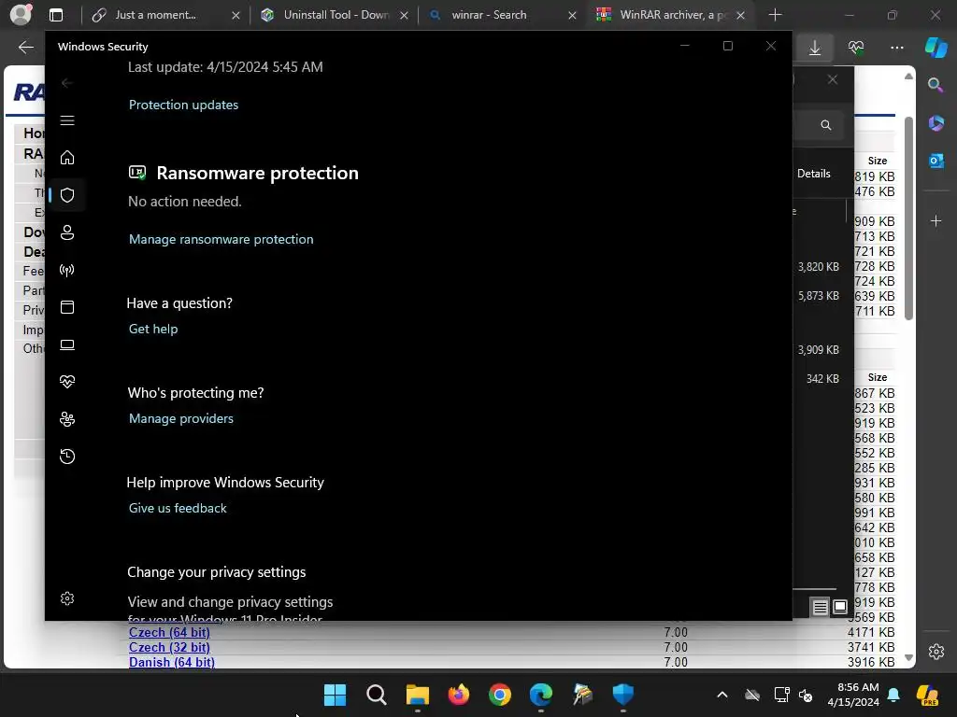The image size is (957, 717).
Task: Go back in Edge browser
Action: [25, 47]
